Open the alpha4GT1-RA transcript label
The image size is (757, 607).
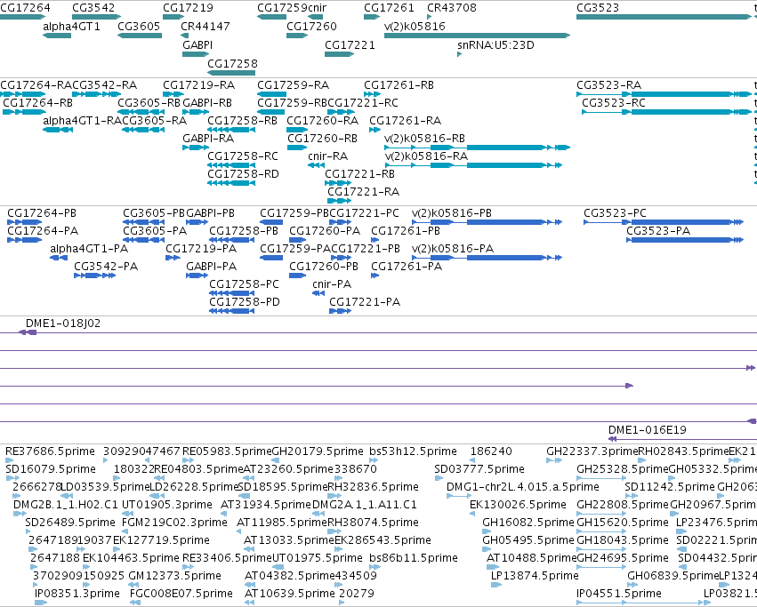click(83, 121)
